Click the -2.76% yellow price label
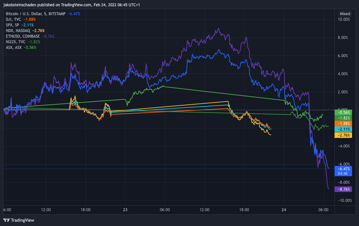The image size is (359, 226). (343, 135)
